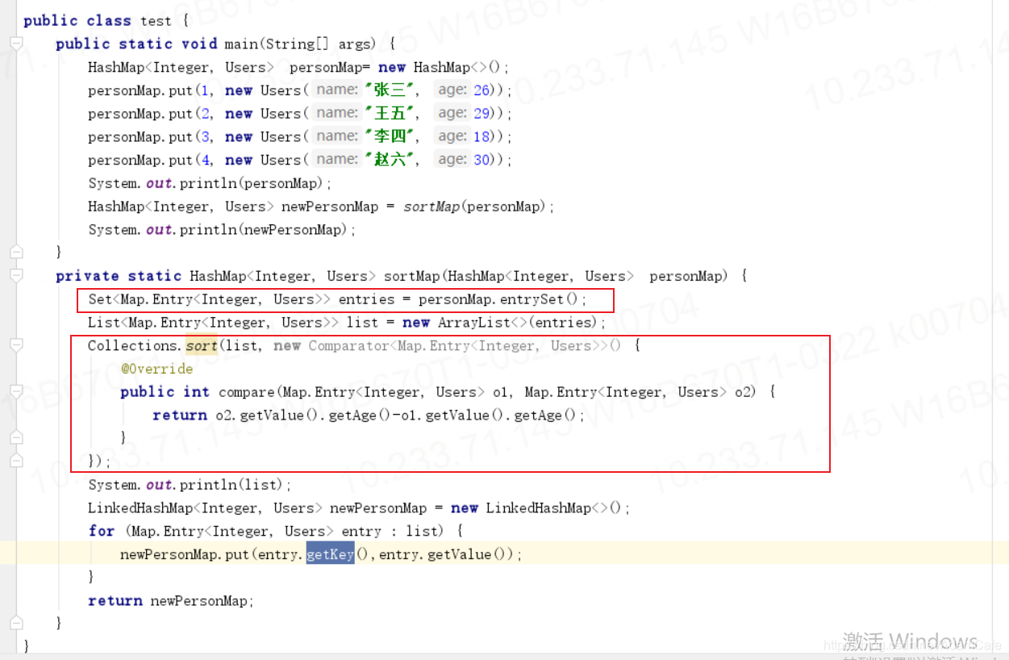Click fold end marker of main method
Screen dimensions: 1009x660
(x=16, y=253)
